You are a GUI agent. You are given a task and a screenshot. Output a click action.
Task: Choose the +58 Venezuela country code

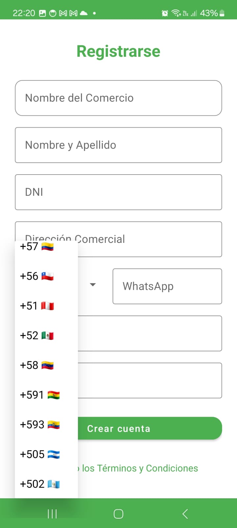point(37,365)
